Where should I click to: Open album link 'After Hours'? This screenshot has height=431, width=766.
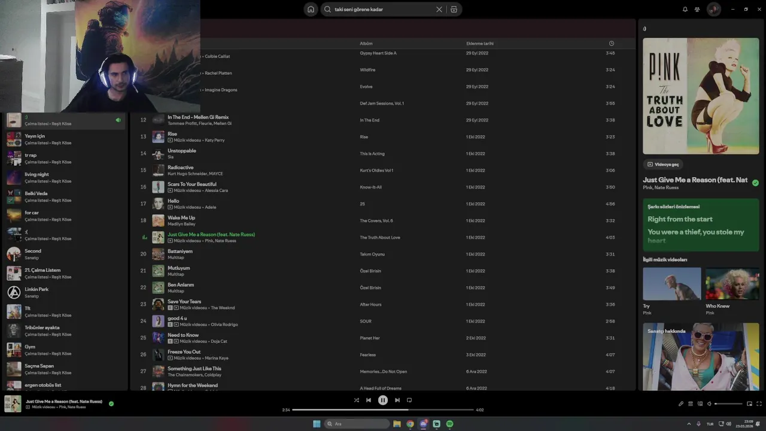coord(370,305)
